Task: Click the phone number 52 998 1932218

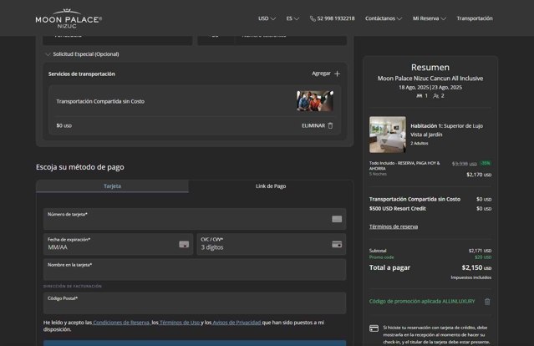Action: [336, 18]
